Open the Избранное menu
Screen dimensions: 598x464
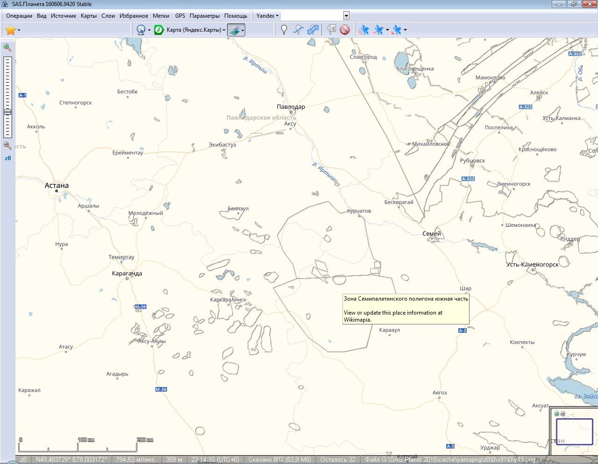(134, 15)
